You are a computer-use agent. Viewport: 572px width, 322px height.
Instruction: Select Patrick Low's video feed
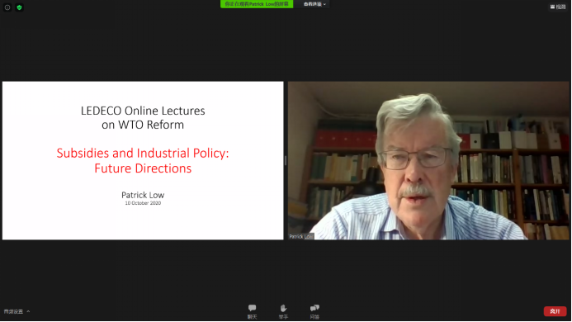pyautogui.click(x=428, y=161)
